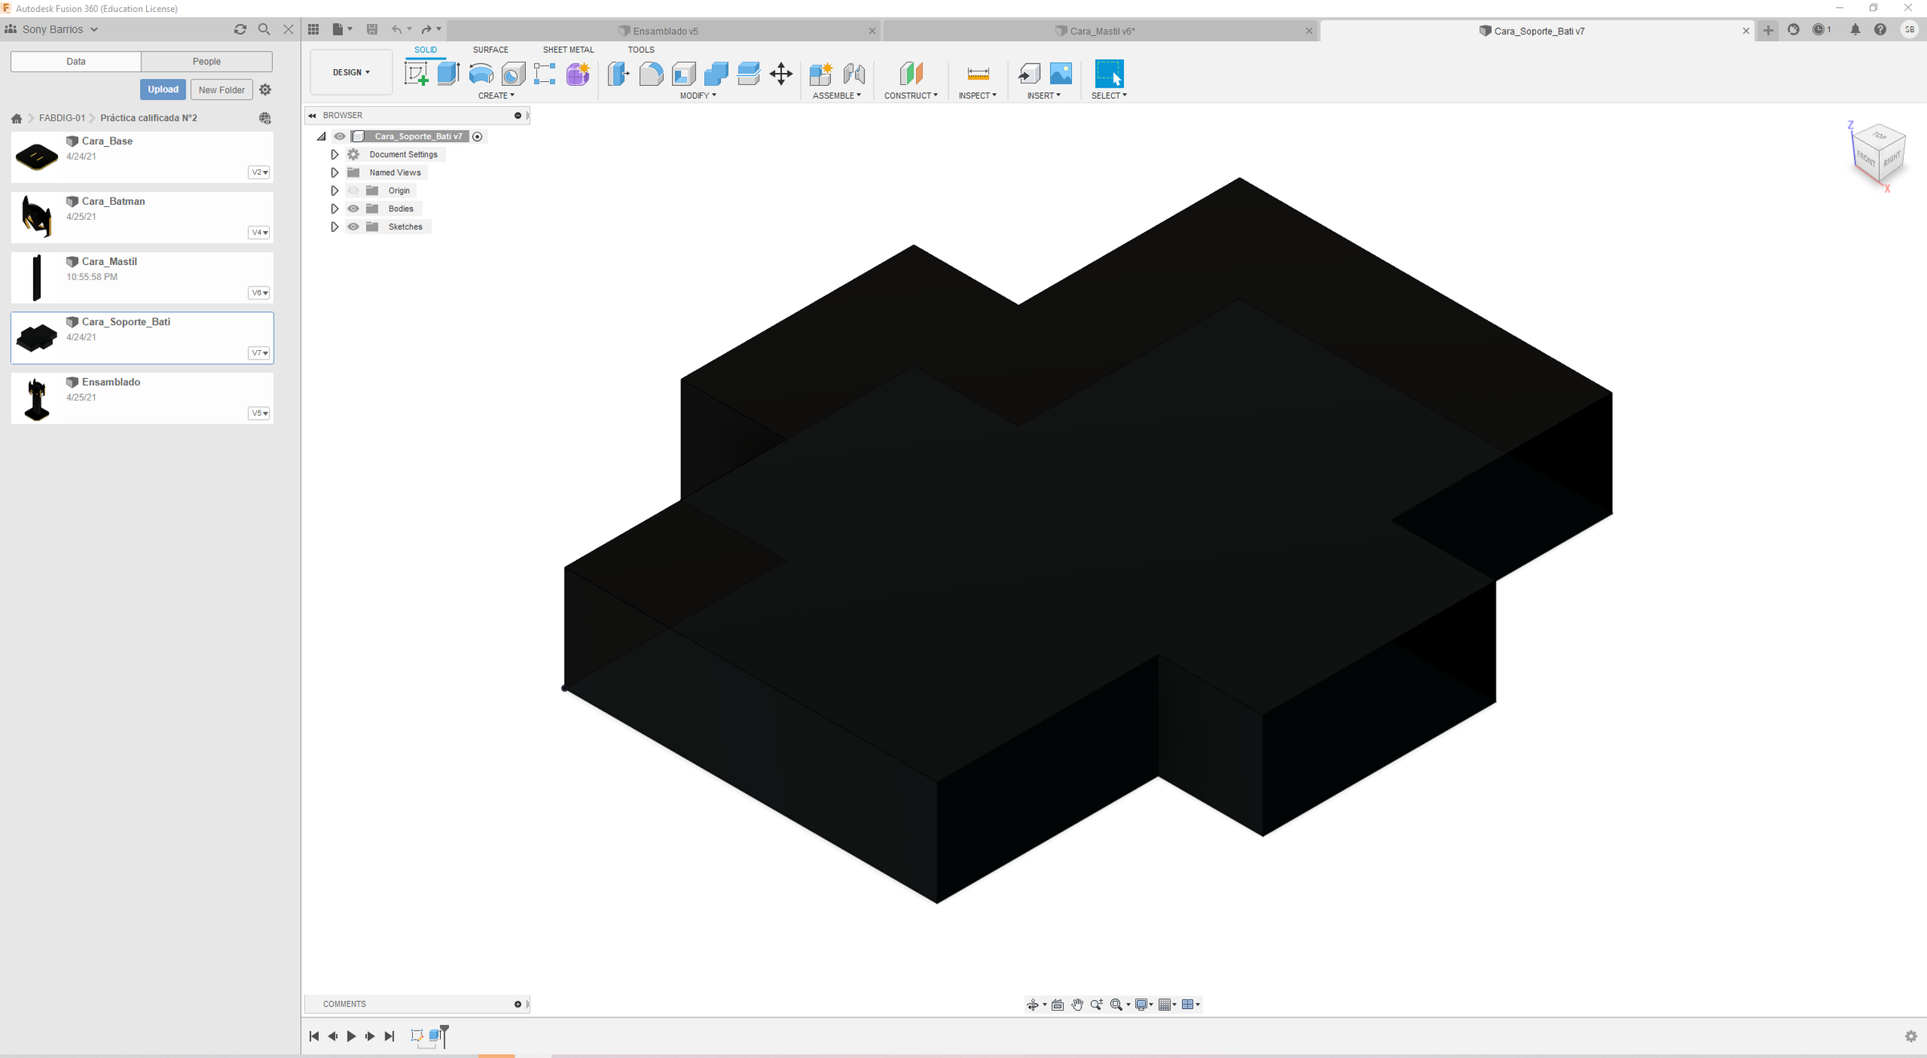Screen dimensions: 1927x1058
Task: Open Cara_Mastil version V6 dropdown
Action: (x=259, y=293)
